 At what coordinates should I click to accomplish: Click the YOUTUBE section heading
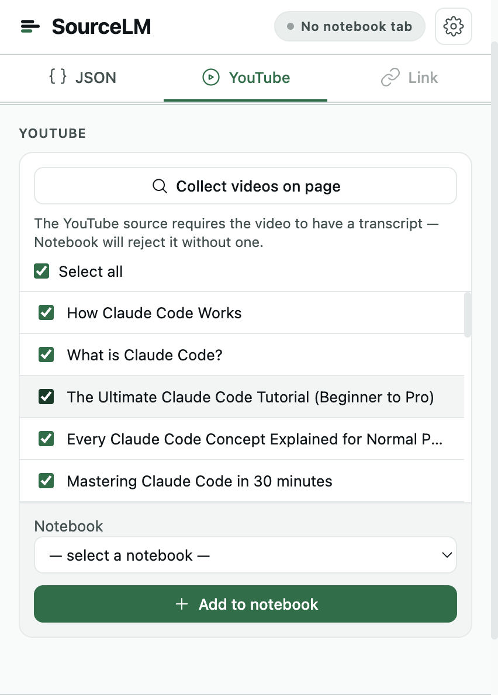click(x=53, y=133)
